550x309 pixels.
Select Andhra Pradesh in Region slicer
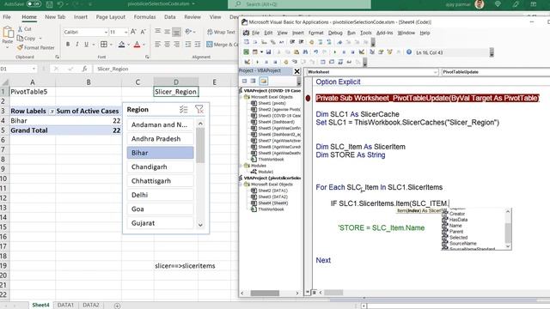(160, 139)
